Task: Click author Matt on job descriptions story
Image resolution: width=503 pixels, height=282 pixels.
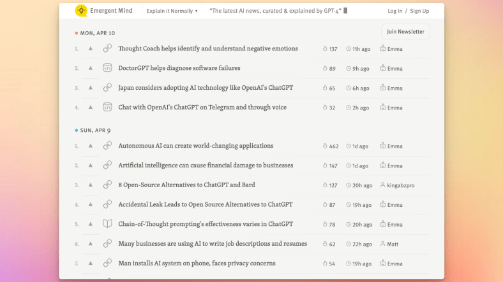Action: 393,244
